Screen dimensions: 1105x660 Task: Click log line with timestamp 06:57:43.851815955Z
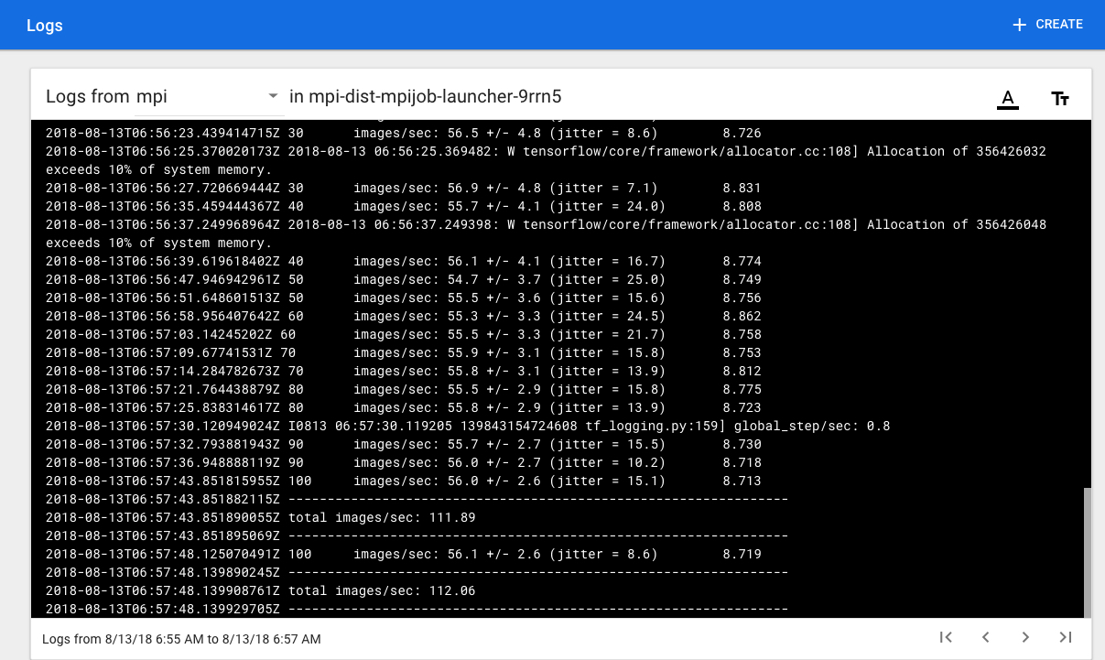pos(404,481)
